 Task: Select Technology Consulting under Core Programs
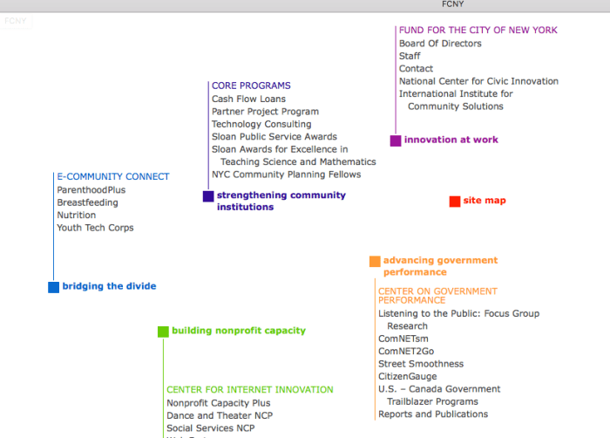(261, 125)
